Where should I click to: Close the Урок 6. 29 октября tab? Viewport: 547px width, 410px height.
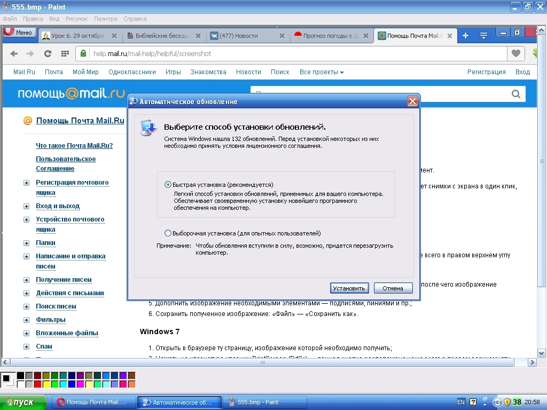[x=114, y=36]
